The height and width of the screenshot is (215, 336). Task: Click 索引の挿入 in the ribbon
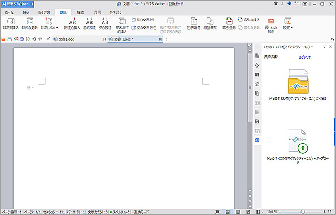coord(249,20)
